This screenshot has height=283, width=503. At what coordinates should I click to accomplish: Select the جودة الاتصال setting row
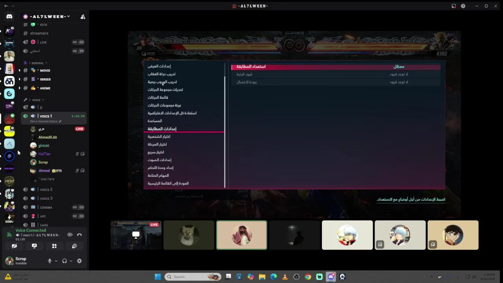tap(336, 82)
